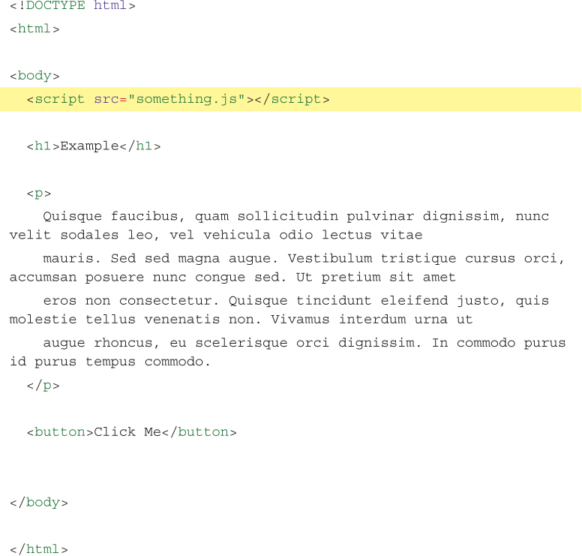Click the opening body tag

(x=34, y=76)
